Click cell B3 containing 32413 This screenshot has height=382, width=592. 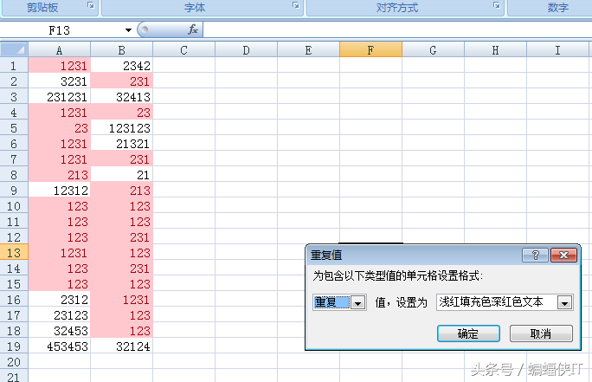(121, 97)
